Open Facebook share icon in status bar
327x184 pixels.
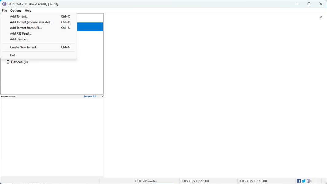[299, 181]
